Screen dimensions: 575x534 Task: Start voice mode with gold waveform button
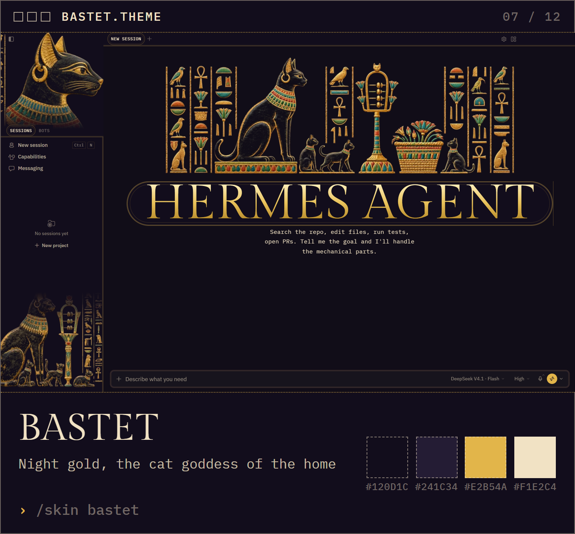coord(552,379)
